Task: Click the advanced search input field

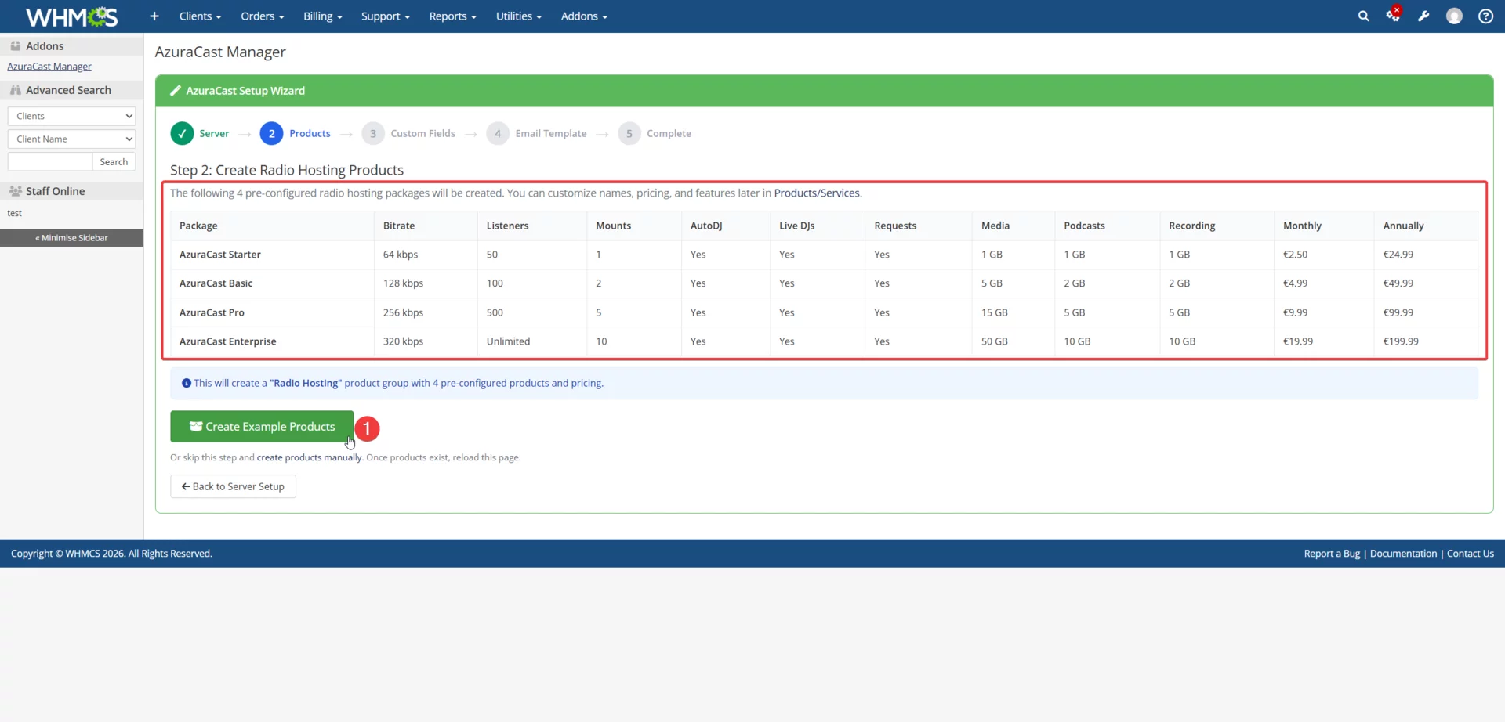Action: [x=49, y=161]
